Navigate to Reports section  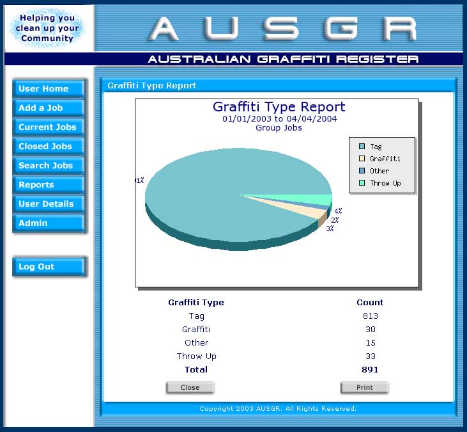[x=49, y=185]
